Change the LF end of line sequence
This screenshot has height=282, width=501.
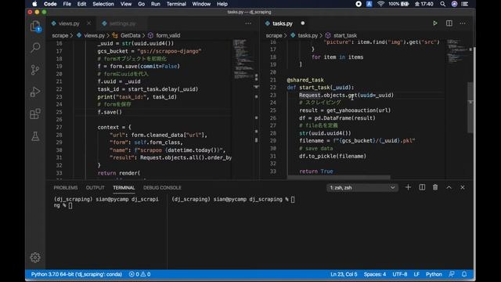[x=416, y=274]
